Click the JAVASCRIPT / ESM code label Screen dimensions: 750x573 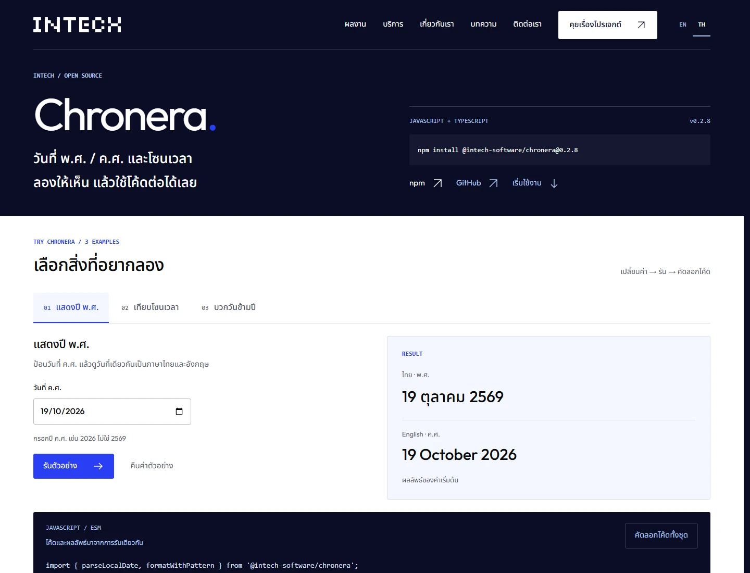tap(73, 528)
